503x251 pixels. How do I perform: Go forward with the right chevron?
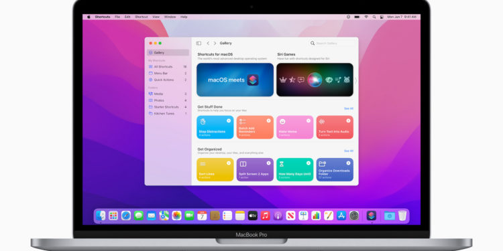(x=215, y=44)
